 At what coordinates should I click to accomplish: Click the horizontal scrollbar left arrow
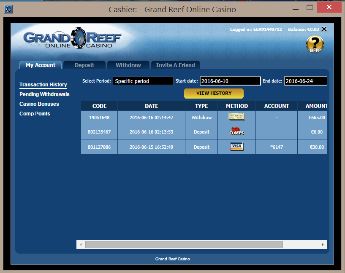[81, 244]
